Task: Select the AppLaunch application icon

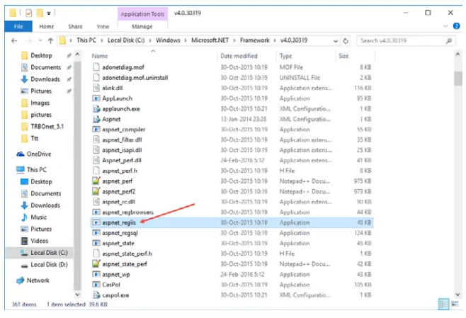Action: tap(96, 98)
